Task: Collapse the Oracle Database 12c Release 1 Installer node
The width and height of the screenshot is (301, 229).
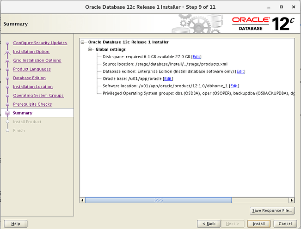Action: pyautogui.click(x=83, y=42)
